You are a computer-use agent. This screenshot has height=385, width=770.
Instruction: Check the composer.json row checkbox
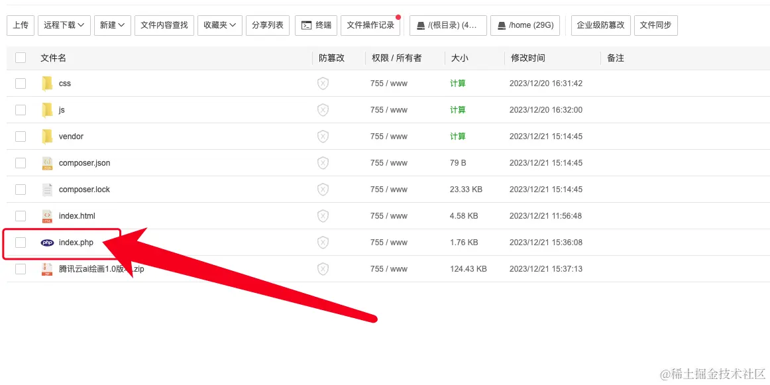click(x=21, y=163)
